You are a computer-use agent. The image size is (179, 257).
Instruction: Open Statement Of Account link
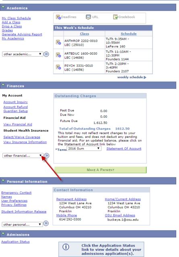coord(124,149)
